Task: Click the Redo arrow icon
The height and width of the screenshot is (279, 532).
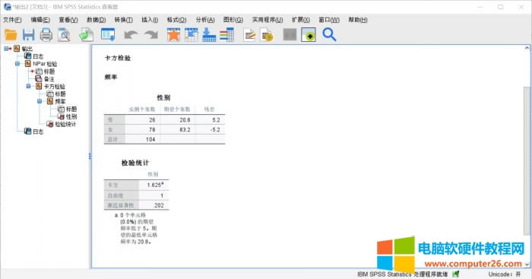Action: [151, 35]
